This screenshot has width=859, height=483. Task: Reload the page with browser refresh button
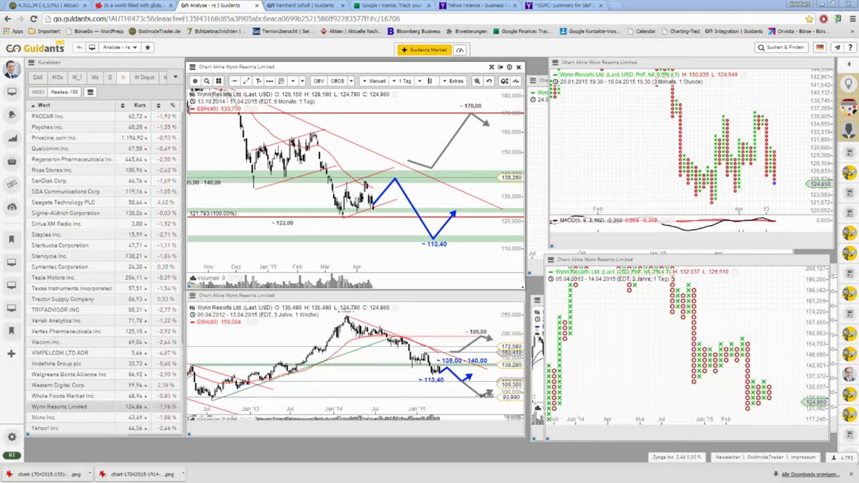point(34,19)
